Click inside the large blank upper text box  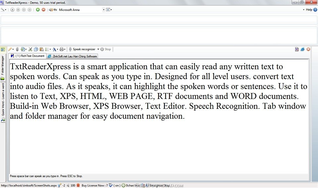159,35
